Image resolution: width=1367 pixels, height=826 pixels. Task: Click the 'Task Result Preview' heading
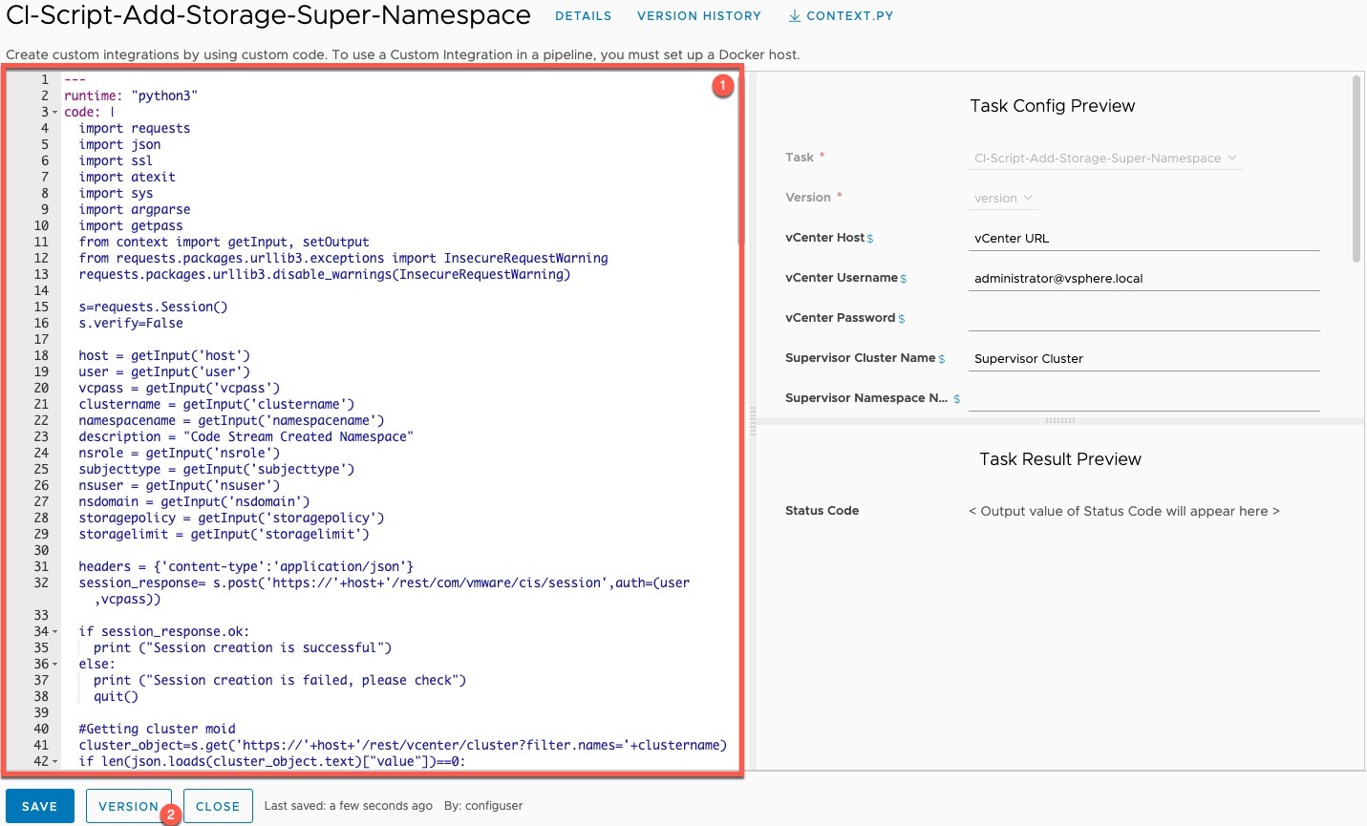[1060, 459]
